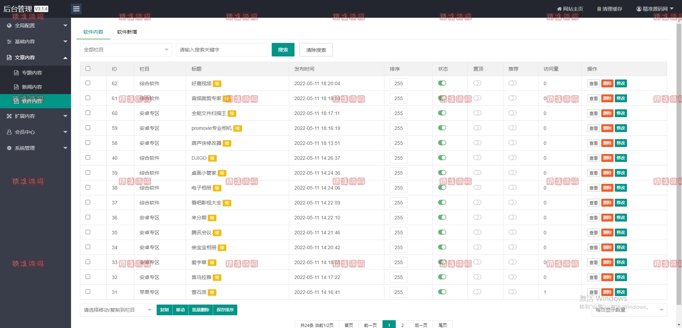Click the 保存排序 button
Viewport: 682px width, 328px height.
225,310
